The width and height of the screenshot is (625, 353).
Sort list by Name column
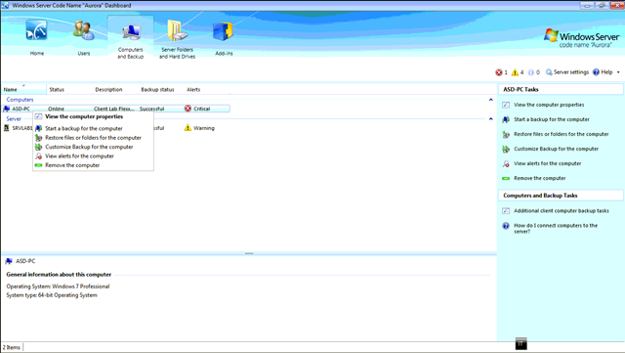23,89
